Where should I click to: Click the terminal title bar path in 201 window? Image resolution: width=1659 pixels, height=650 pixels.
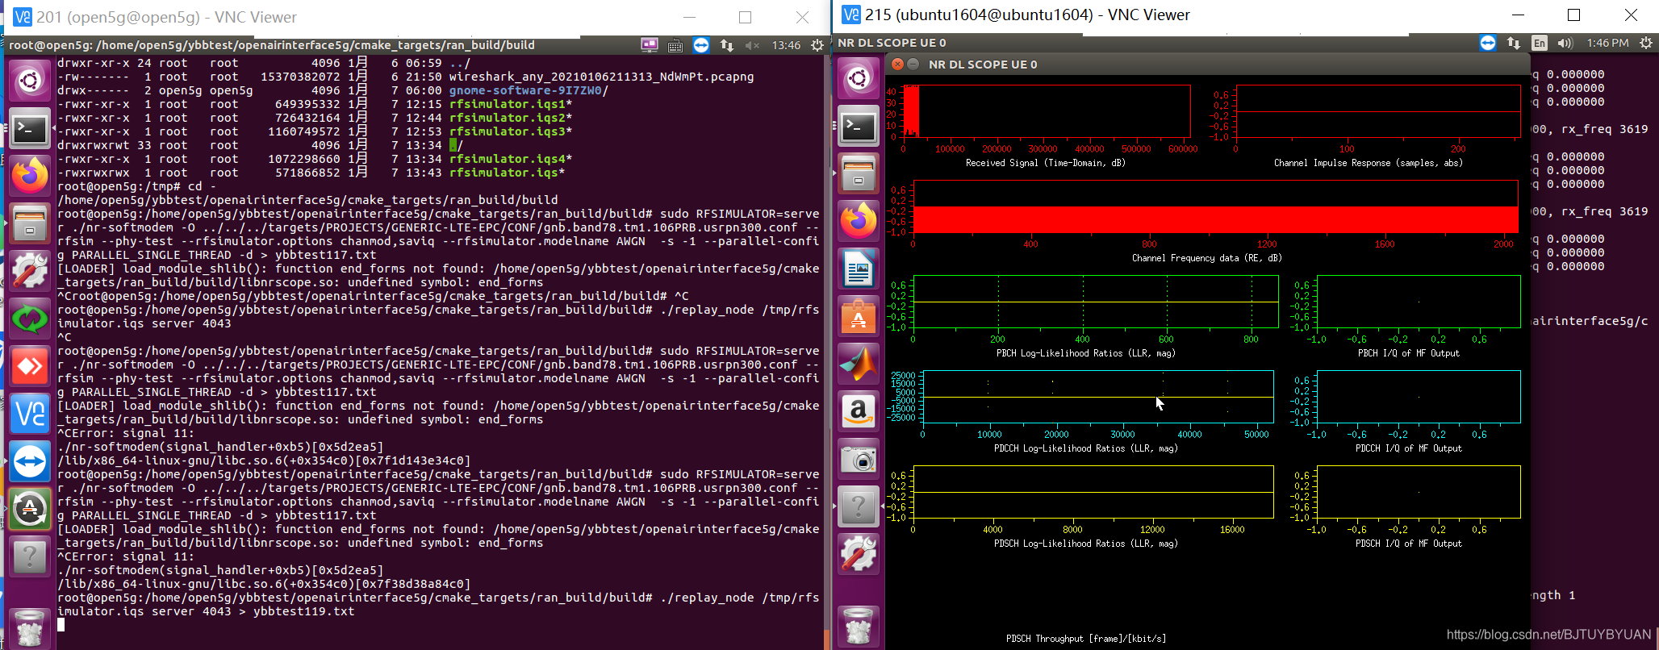click(x=271, y=45)
